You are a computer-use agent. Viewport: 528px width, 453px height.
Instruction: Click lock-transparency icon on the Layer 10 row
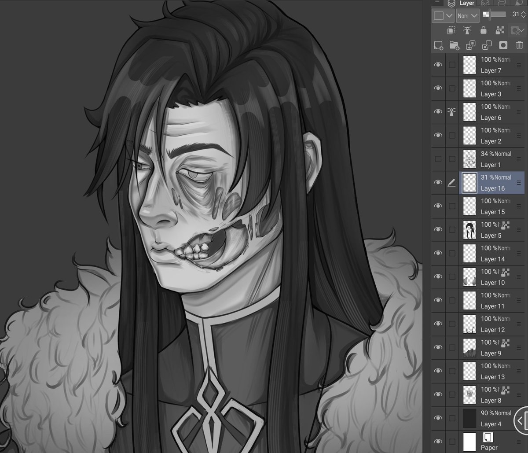505,272
